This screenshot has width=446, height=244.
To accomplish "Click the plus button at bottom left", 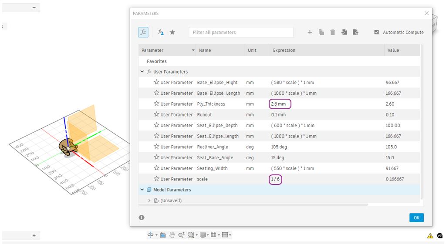I will point(34,235).
